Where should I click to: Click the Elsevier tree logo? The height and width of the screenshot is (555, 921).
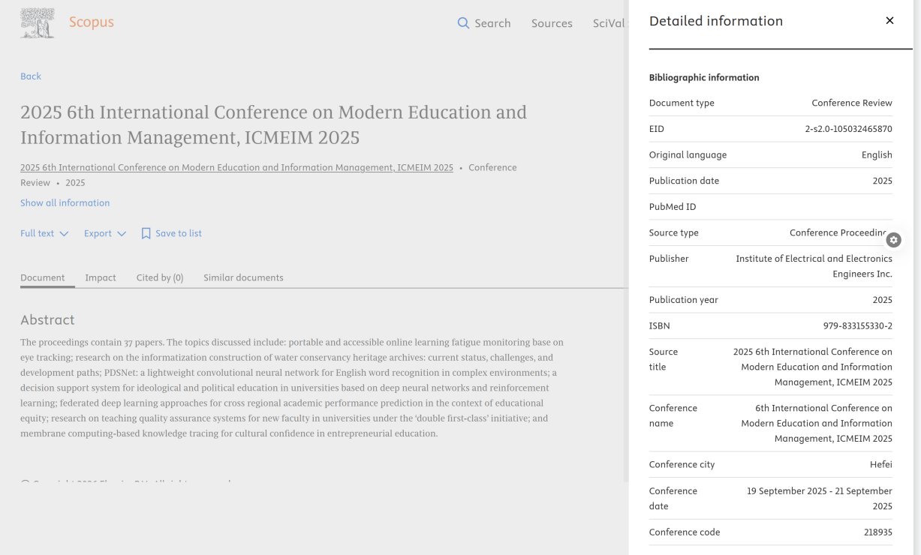[37, 23]
